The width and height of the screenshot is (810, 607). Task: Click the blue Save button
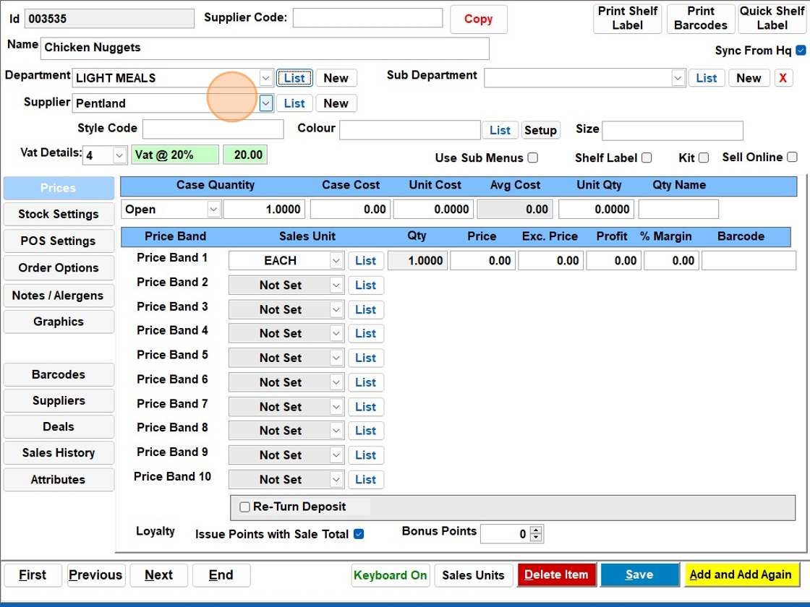[639, 575]
